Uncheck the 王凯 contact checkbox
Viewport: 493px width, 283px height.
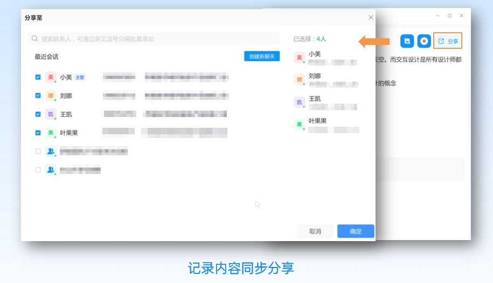point(38,114)
